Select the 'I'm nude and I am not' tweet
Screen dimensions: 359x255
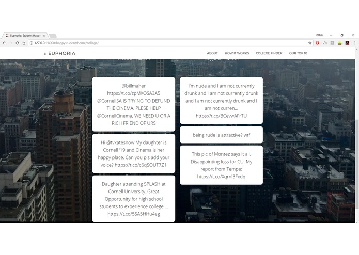point(221,101)
